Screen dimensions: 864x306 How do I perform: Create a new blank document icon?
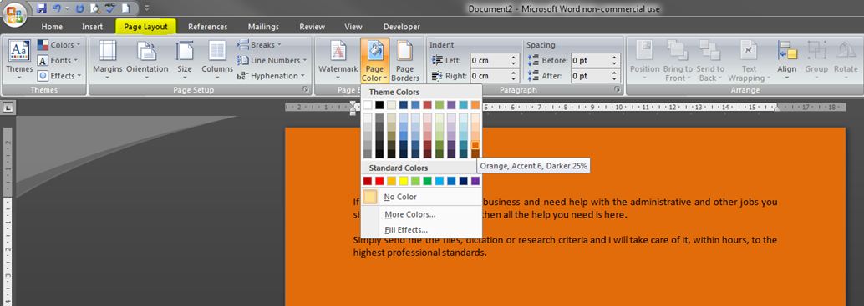pyautogui.click(x=125, y=9)
